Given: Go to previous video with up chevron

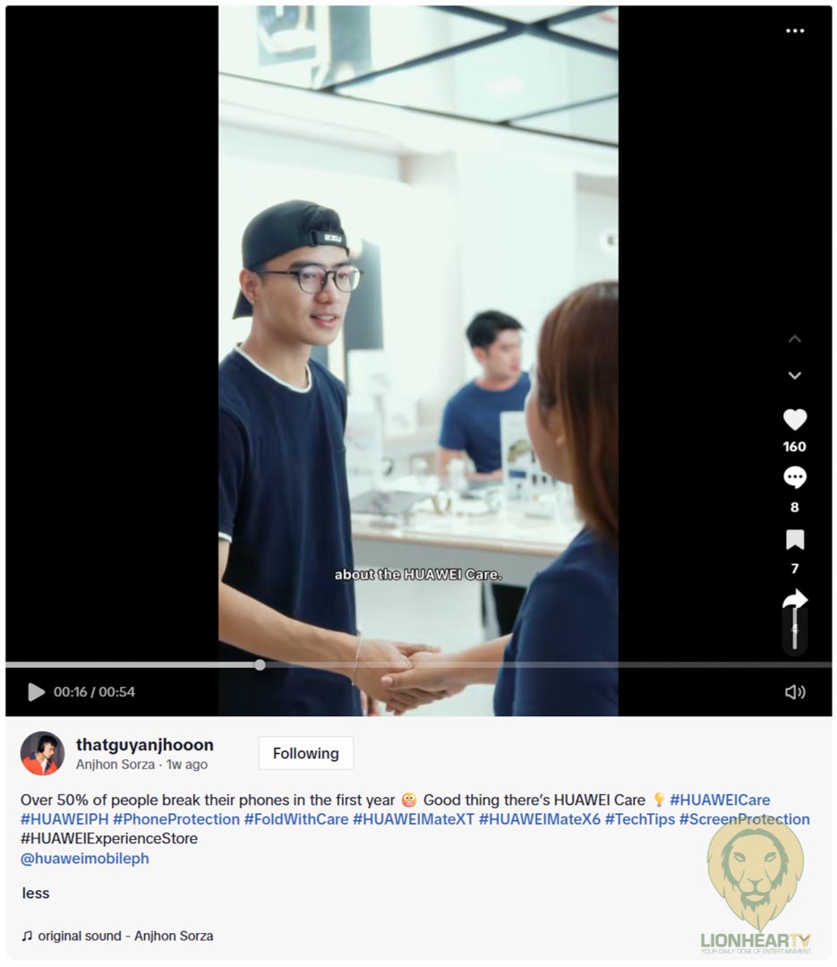Looking at the screenshot, I should click(x=794, y=338).
